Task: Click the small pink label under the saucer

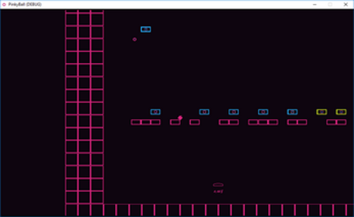Action: coord(218,191)
